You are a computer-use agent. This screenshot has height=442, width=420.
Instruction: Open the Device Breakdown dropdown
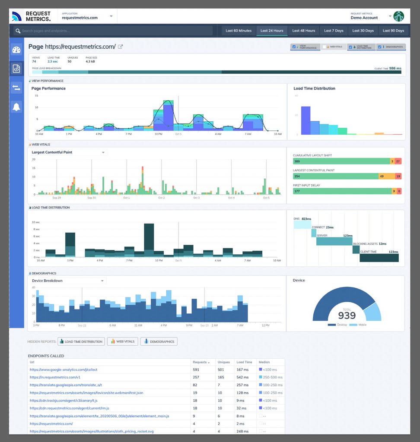[x=68, y=281]
